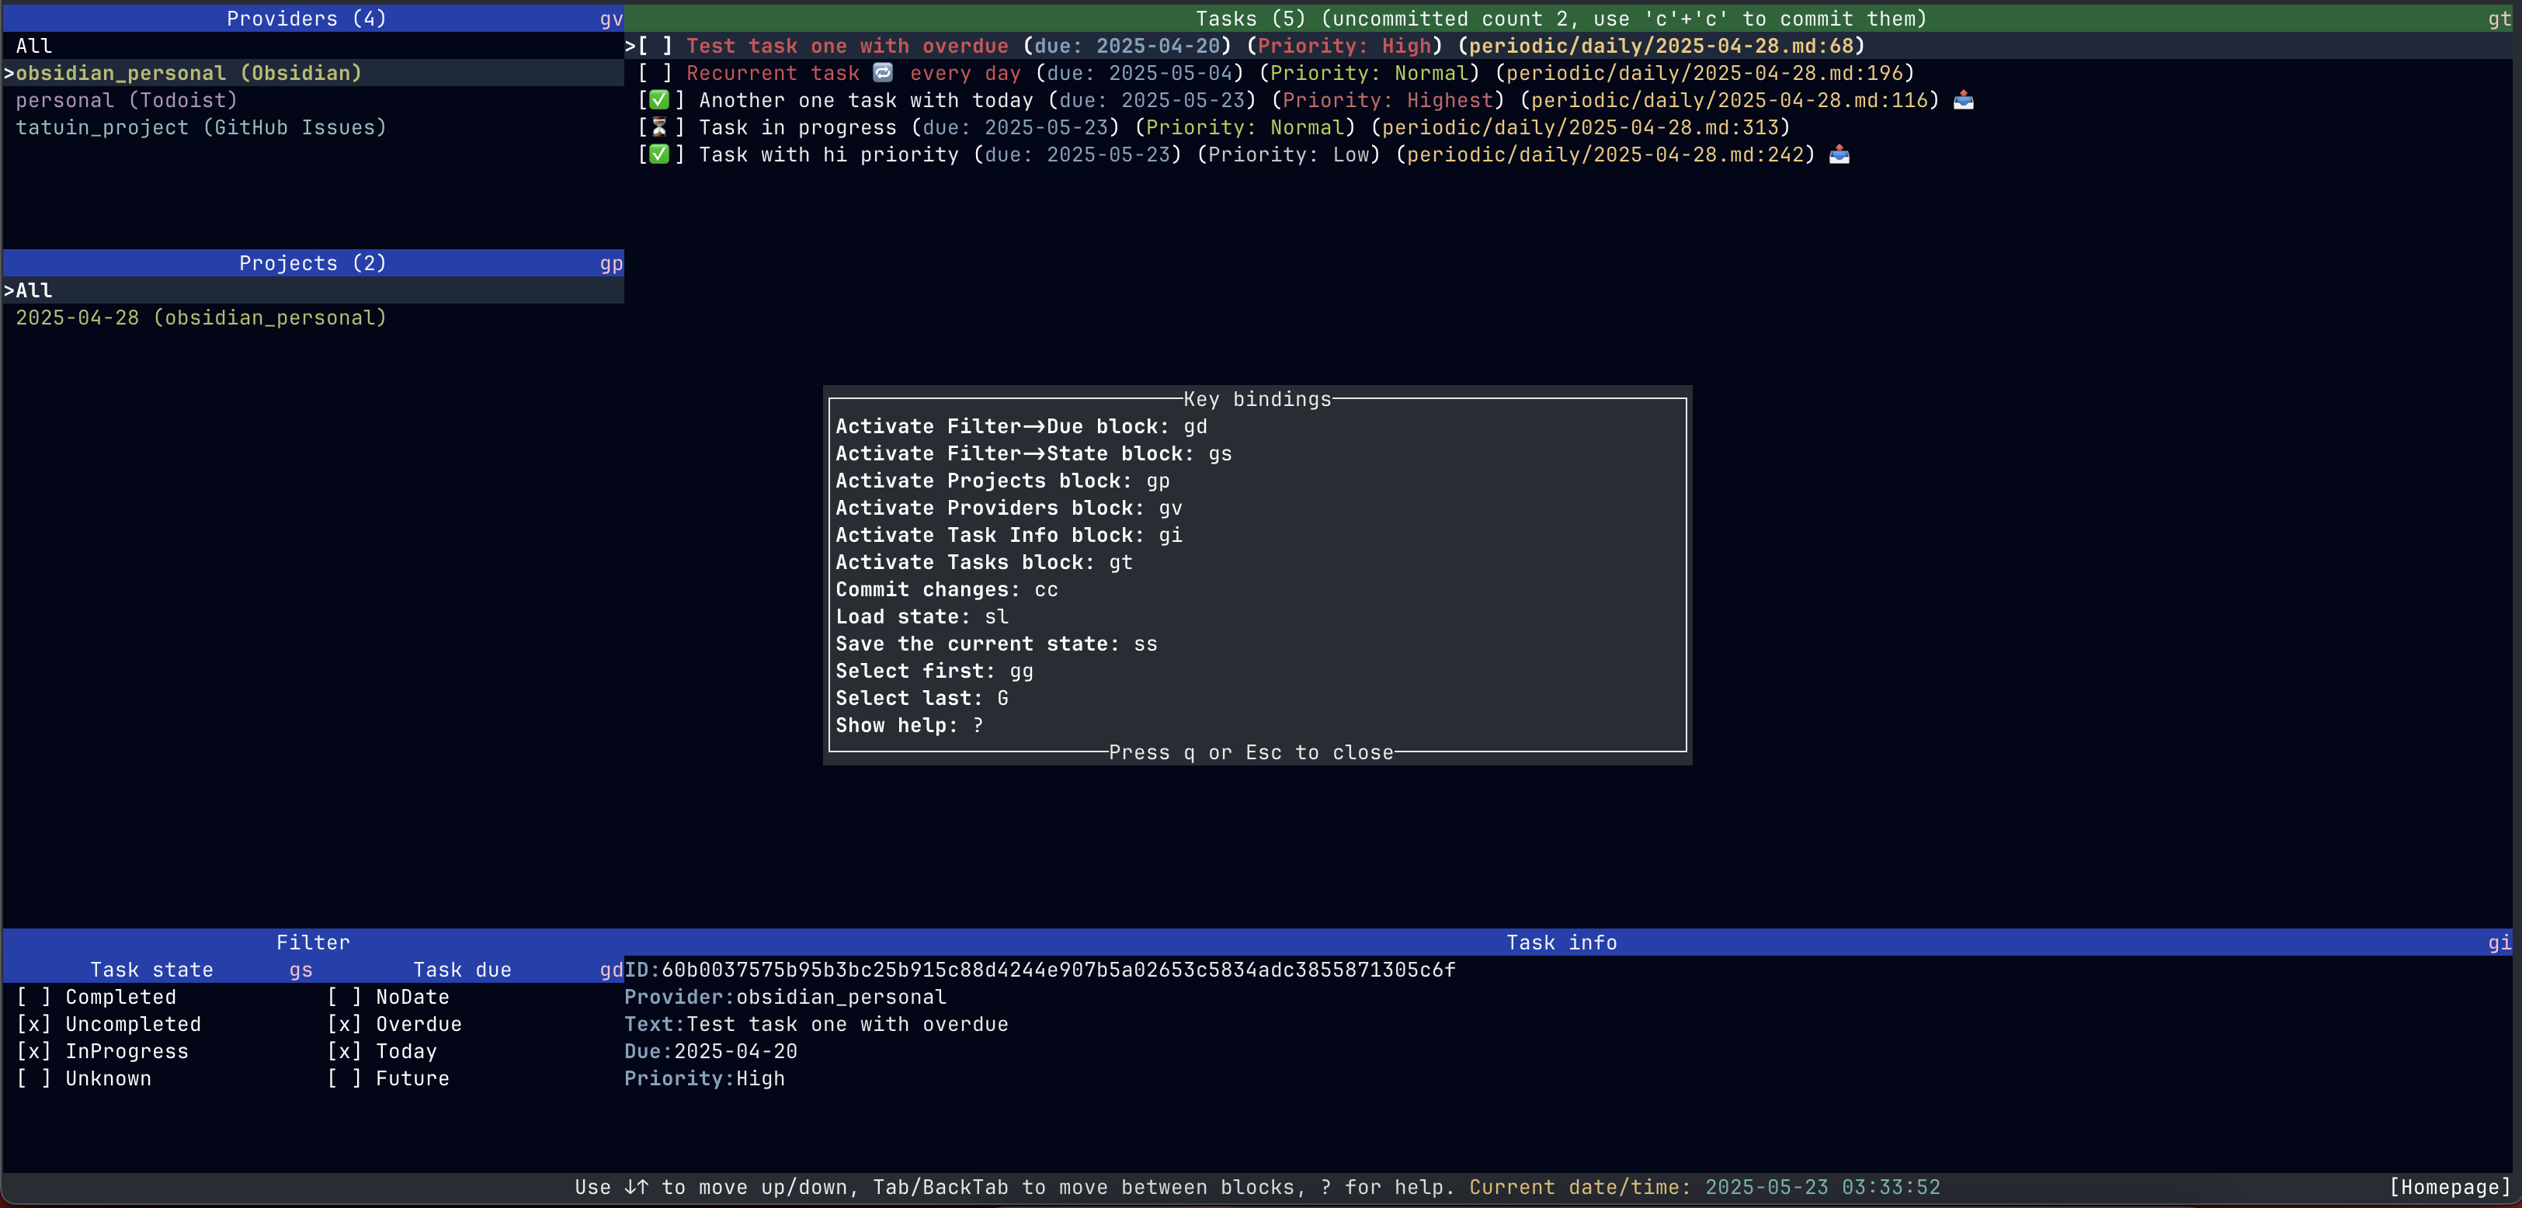2522x1208 pixels.
Task: Click empty checkbox of Test task one overdue
Action: pyautogui.click(x=655, y=46)
